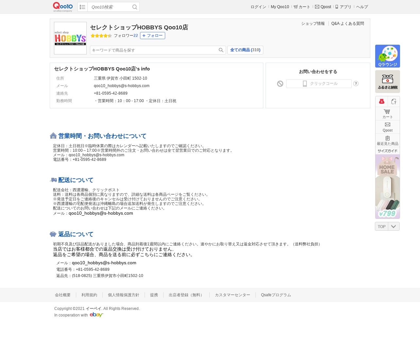420x338 pixels.
Task: Open the Qラウンジ sidebar icon
Action: pyautogui.click(x=388, y=56)
